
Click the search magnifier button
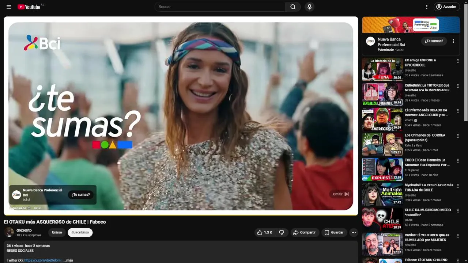point(293,7)
